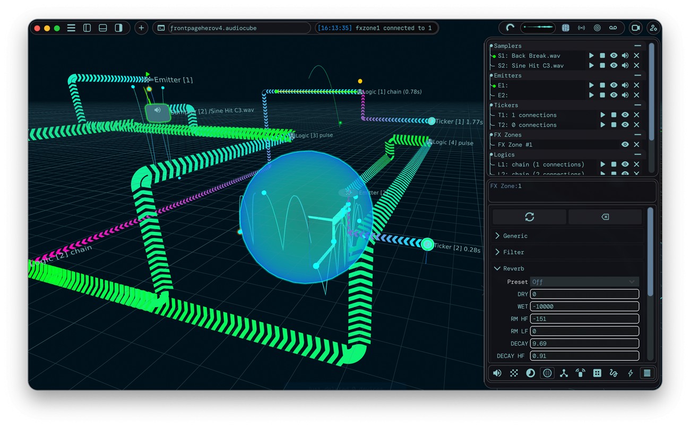Image resolution: width=690 pixels, height=427 pixels.
Task: Mute emitter E1 speaker toggle
Action: click(x=625, y=86)
